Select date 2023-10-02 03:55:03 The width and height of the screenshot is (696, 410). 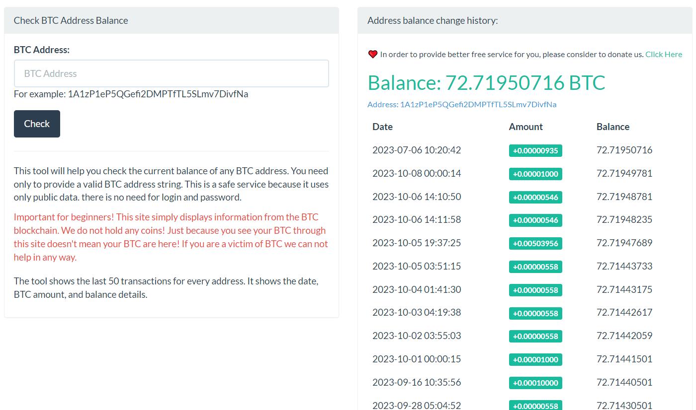click(417, 336)
